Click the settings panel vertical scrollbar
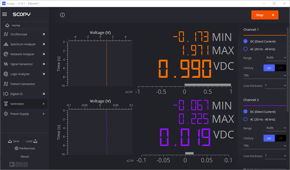 [x=288, y=69]
